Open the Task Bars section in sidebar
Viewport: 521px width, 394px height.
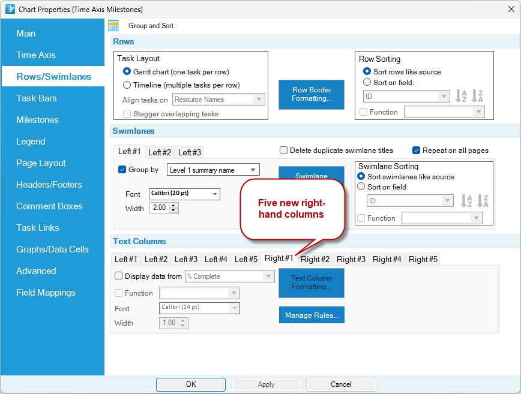coord(37,98)
